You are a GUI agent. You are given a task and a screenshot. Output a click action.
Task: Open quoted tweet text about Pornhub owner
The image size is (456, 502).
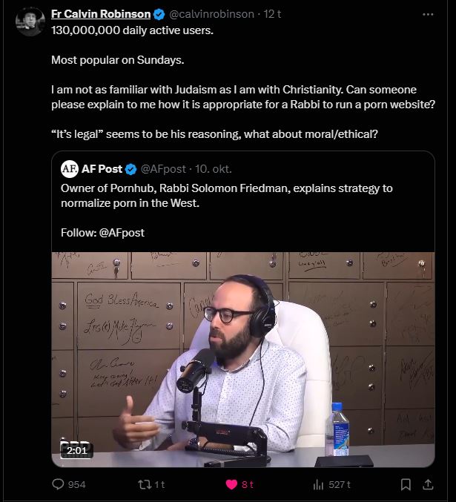(x=227, y=196)
